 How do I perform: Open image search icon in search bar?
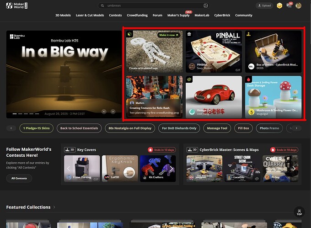(x=205, y=5)
